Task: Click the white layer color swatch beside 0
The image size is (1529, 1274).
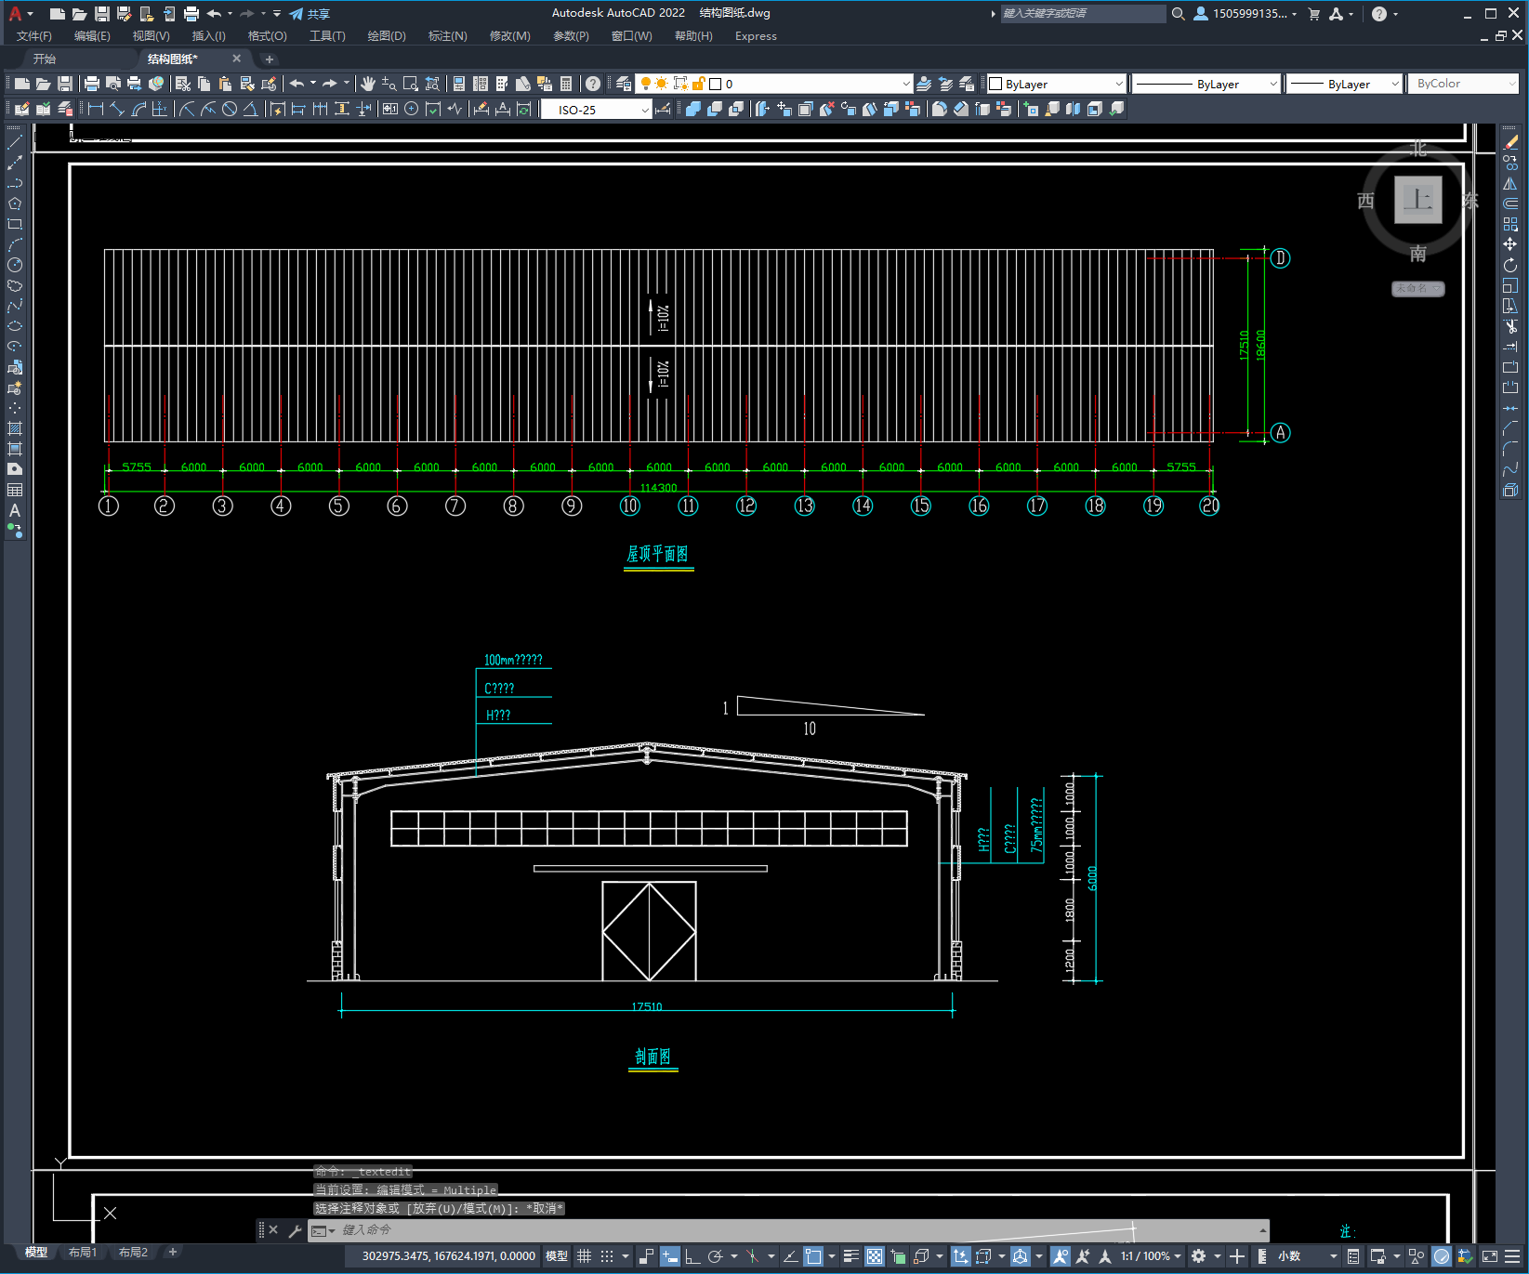Action: pos(716,84)
